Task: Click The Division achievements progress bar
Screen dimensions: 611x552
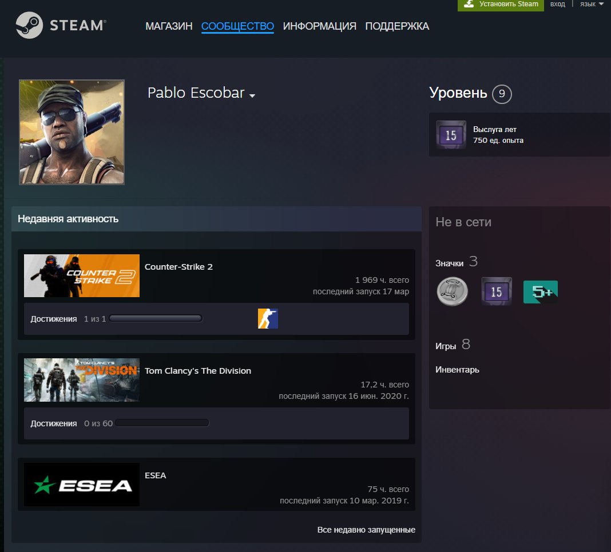Action: (162, 423)
